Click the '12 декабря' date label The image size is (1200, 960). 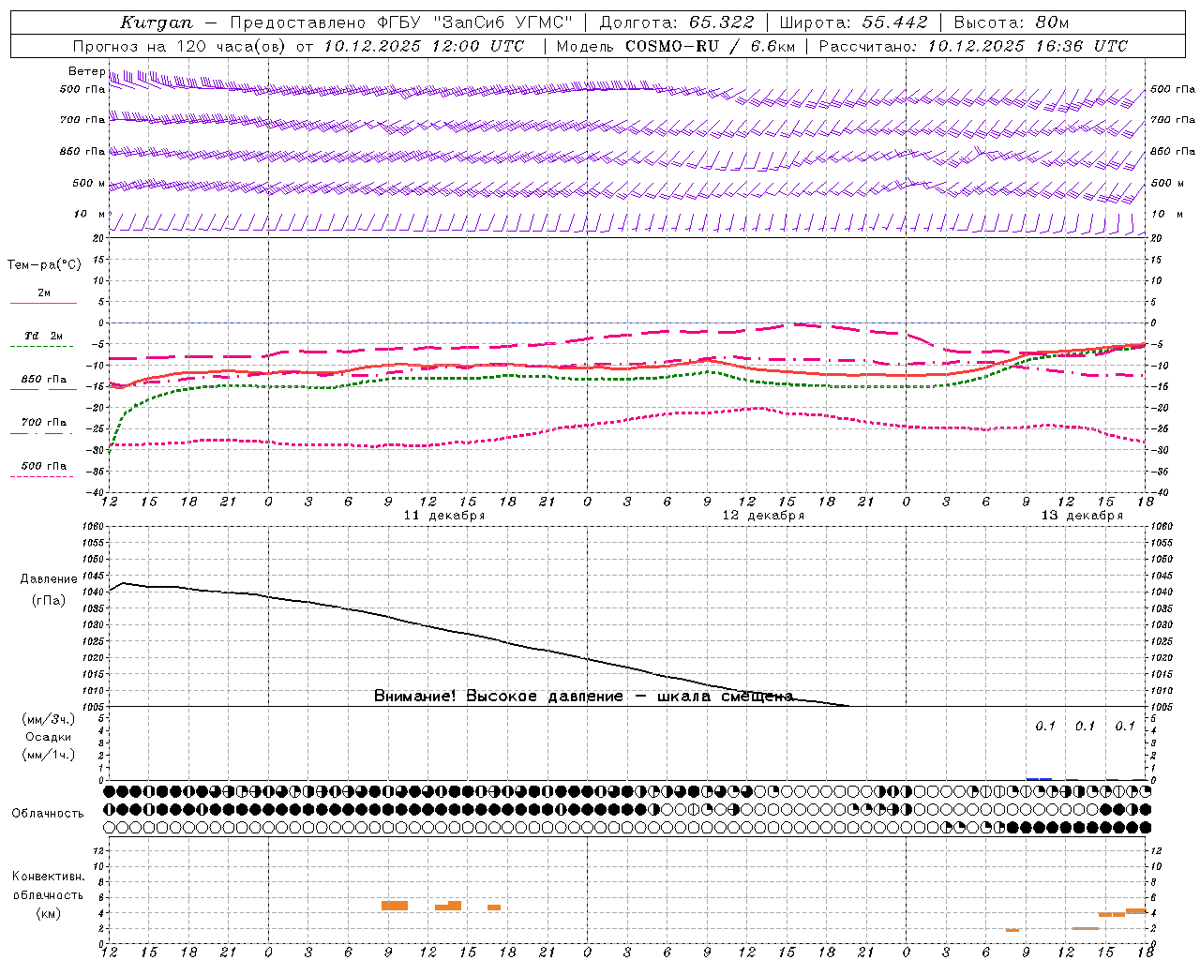(x=763, y=515)
